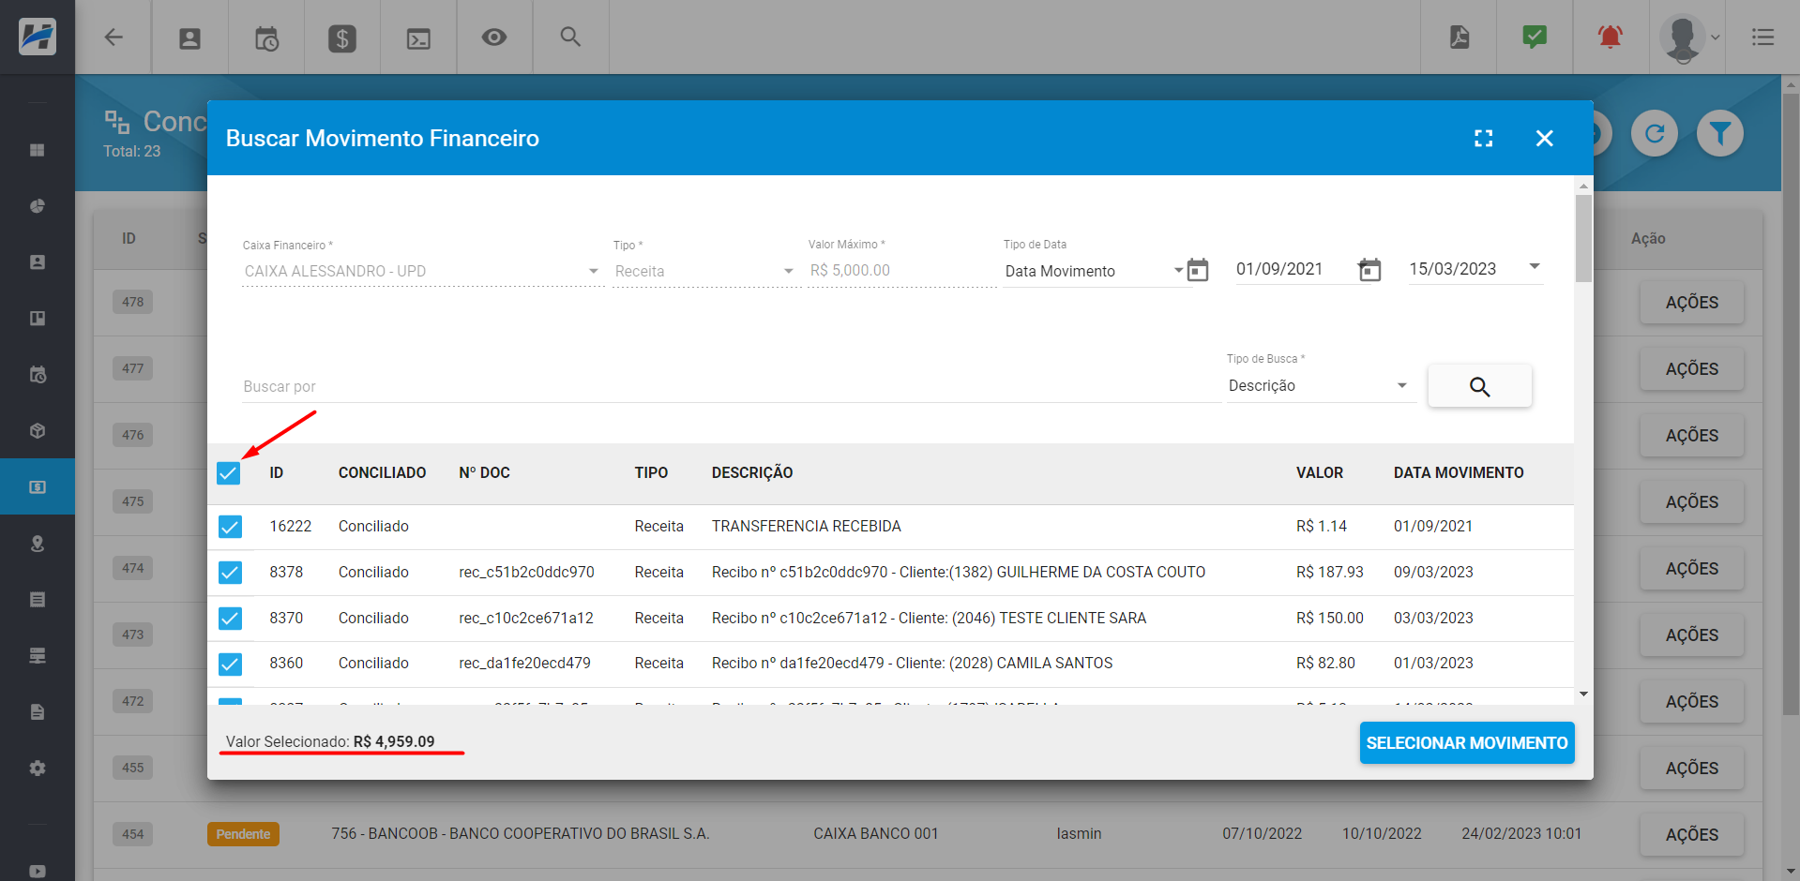Click the magnifier search button in dialog

pos(1479,386)
